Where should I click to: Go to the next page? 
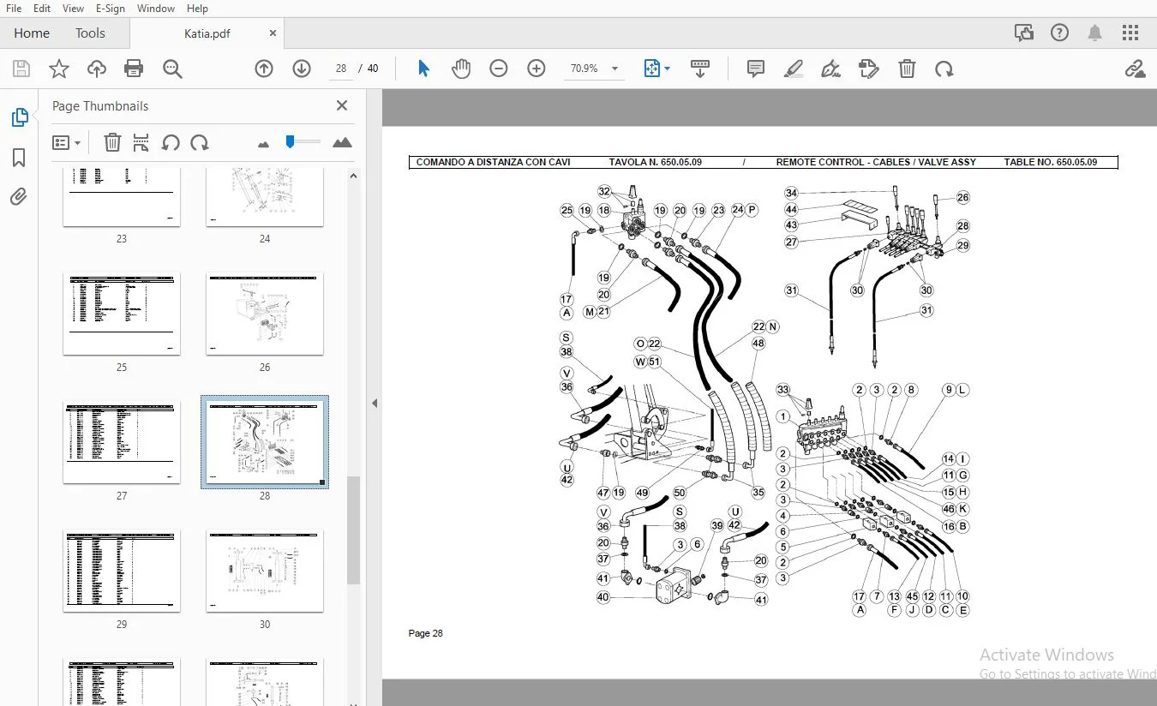[302, 69]
